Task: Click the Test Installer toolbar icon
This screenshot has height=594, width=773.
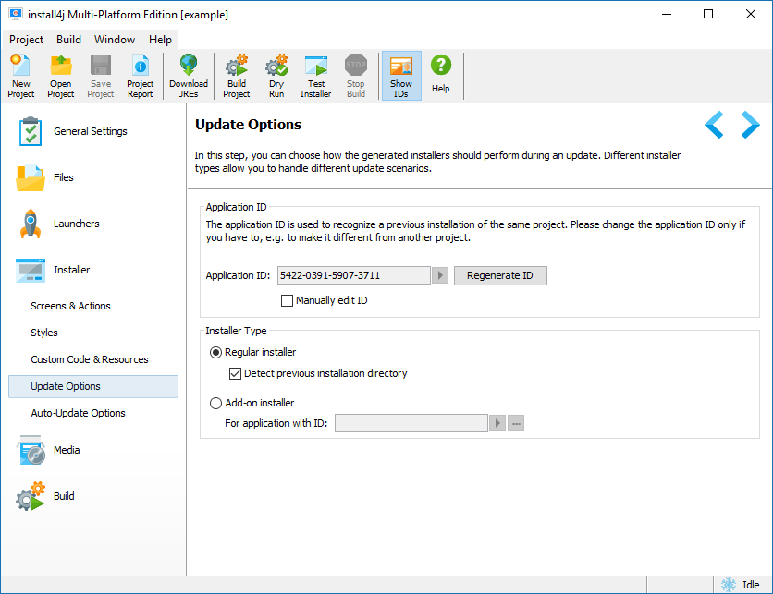Action: (316, 76)
